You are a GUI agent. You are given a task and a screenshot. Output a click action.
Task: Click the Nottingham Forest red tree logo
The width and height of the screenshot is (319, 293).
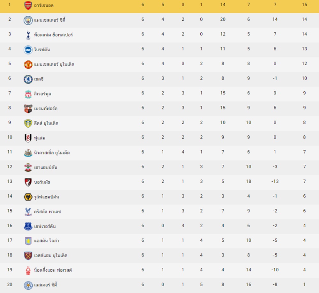28,270
